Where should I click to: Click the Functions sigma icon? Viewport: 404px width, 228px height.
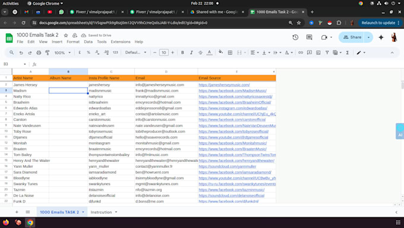348,52
